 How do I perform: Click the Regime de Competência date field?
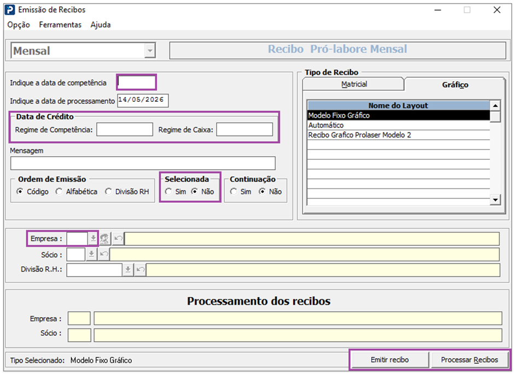click(125, 129)
